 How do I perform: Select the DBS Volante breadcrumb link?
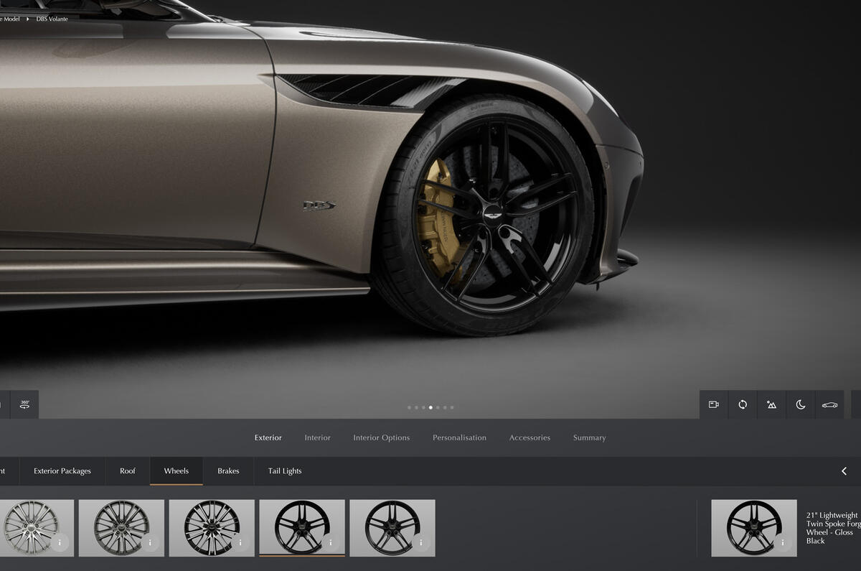pyautogui.click(x=52, y=19)
